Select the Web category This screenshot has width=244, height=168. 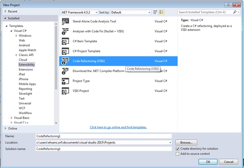[22, 40]
